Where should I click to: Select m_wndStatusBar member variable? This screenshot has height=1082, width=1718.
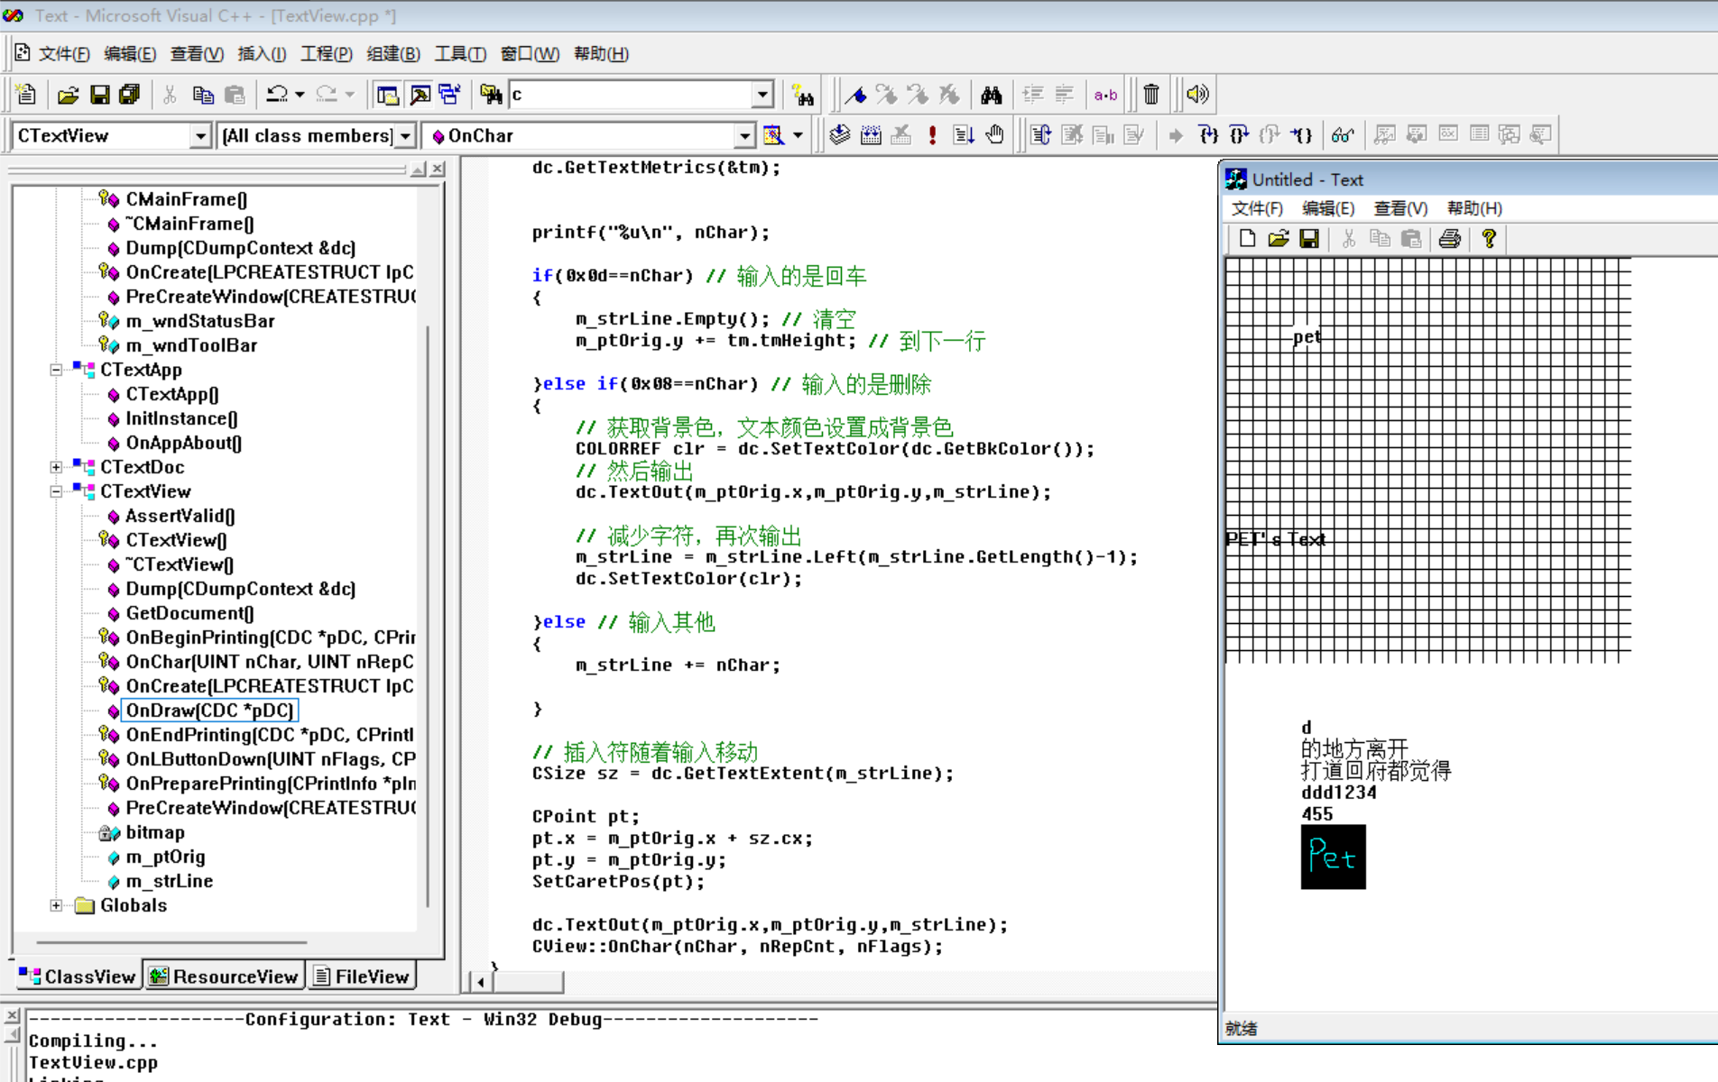[x=200, y=321]
